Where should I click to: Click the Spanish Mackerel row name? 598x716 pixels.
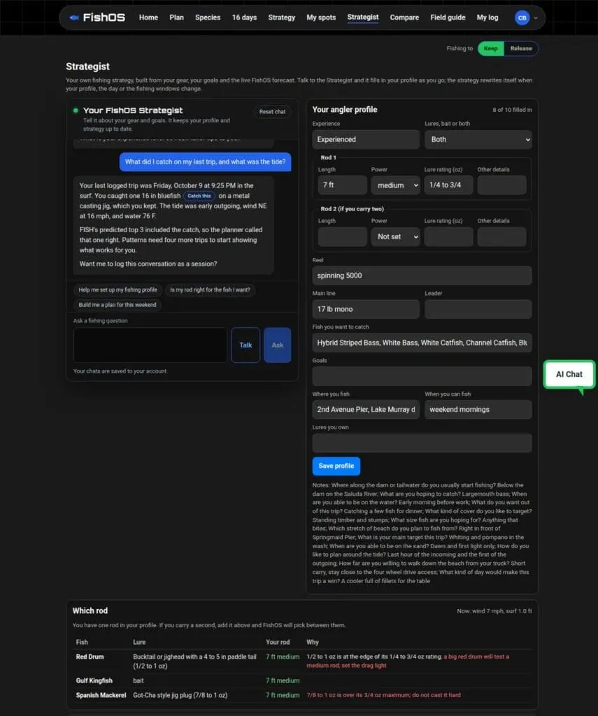click(101, 695)
